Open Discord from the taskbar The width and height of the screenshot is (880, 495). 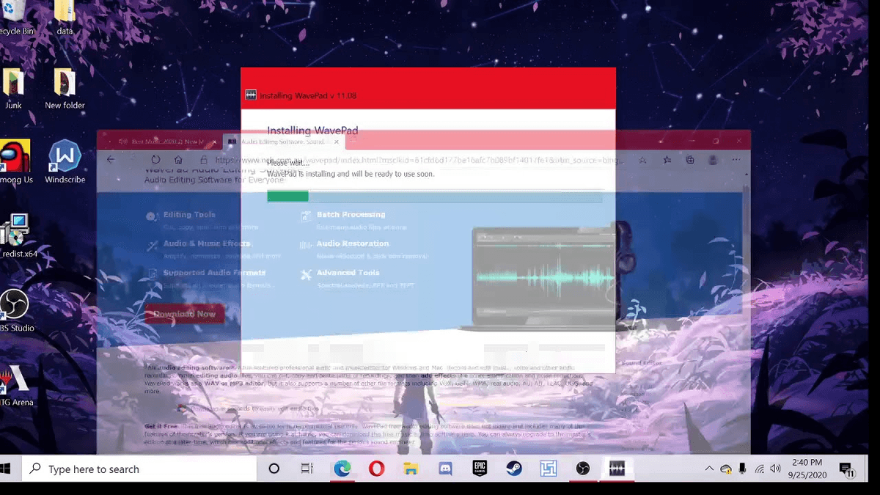tap(445, 469)
